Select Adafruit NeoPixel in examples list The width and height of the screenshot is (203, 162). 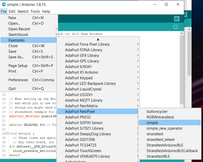point(98,112)
